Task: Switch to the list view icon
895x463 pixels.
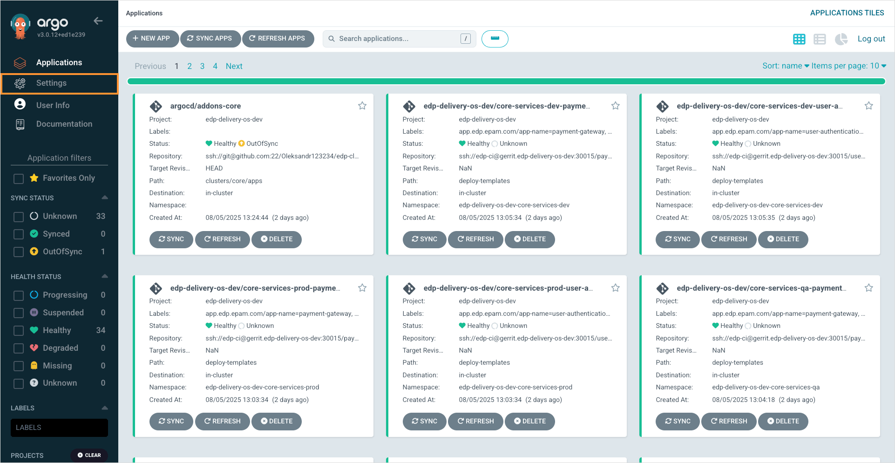Action: tap(820, 39)
